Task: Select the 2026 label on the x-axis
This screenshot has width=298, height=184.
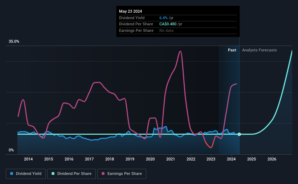Action: click(x=272, y=159)
